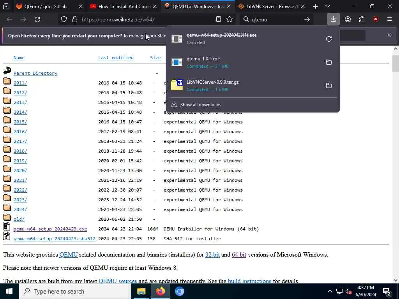
Task: Click the Parent Directory back icon
Action: point(7,70)
